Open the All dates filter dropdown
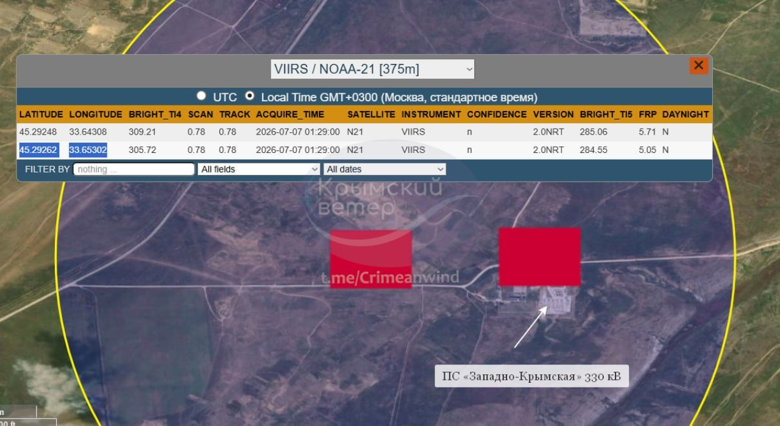Image resolution: width=780 pixels, height=426 pixels. tap(385, 169)
